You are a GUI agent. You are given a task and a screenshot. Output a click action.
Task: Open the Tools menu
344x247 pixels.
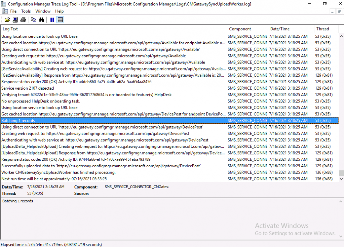click(x=26, y=11)
